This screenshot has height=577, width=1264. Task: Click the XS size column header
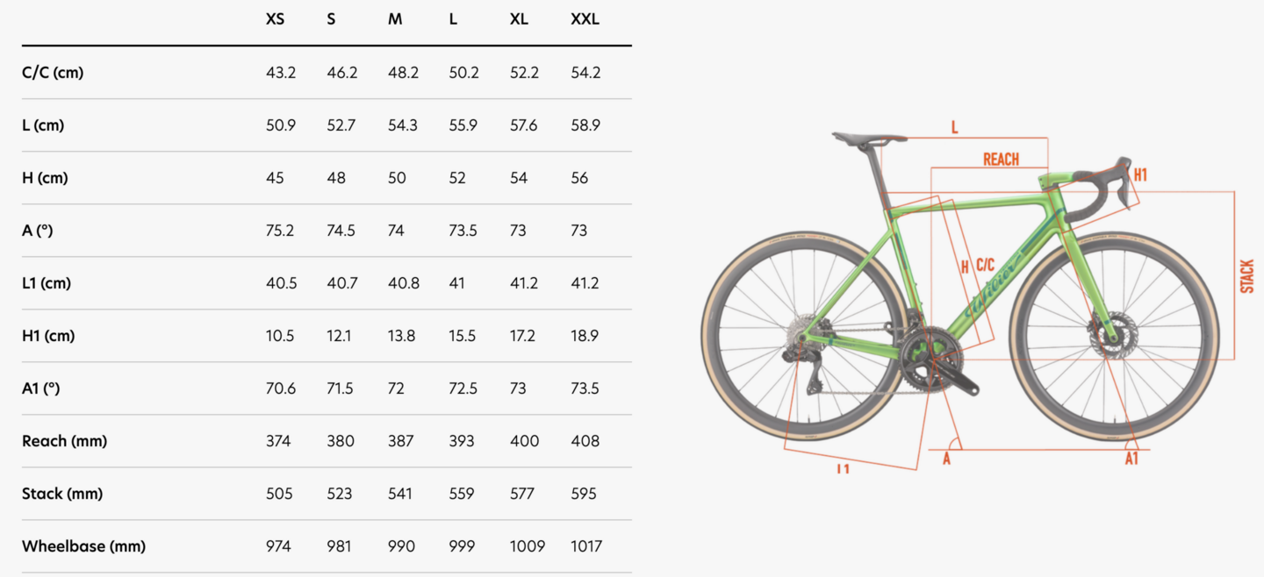coord(275,19)
